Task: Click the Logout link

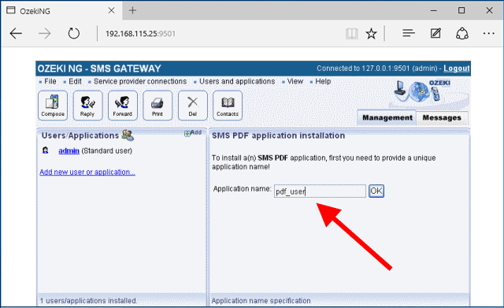Action: [457, 69]
